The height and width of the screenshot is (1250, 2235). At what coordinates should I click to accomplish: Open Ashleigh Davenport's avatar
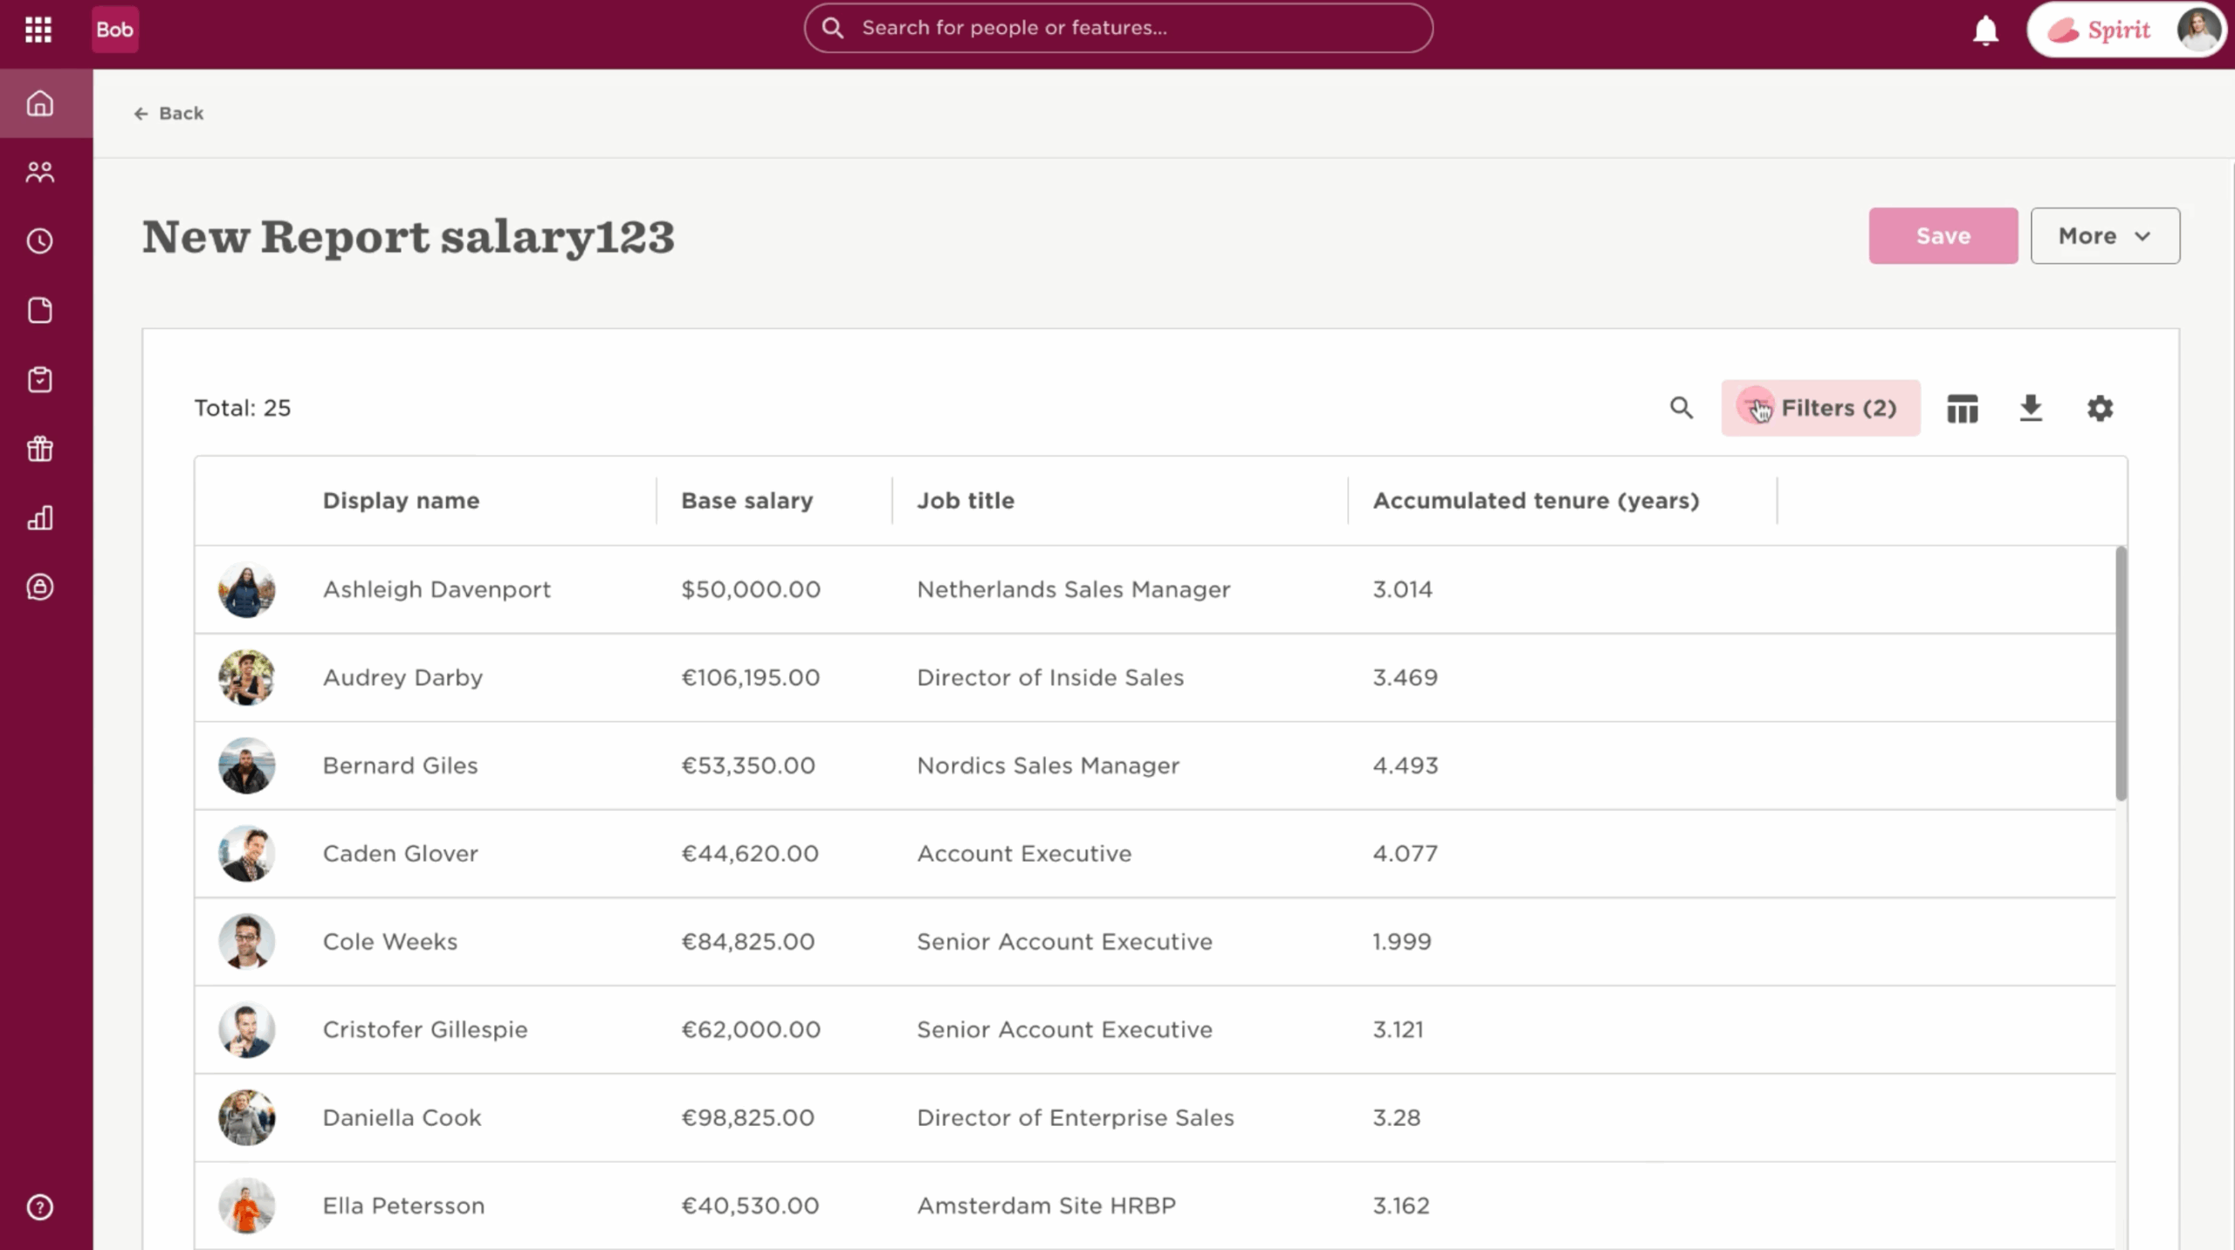(247, 590)
